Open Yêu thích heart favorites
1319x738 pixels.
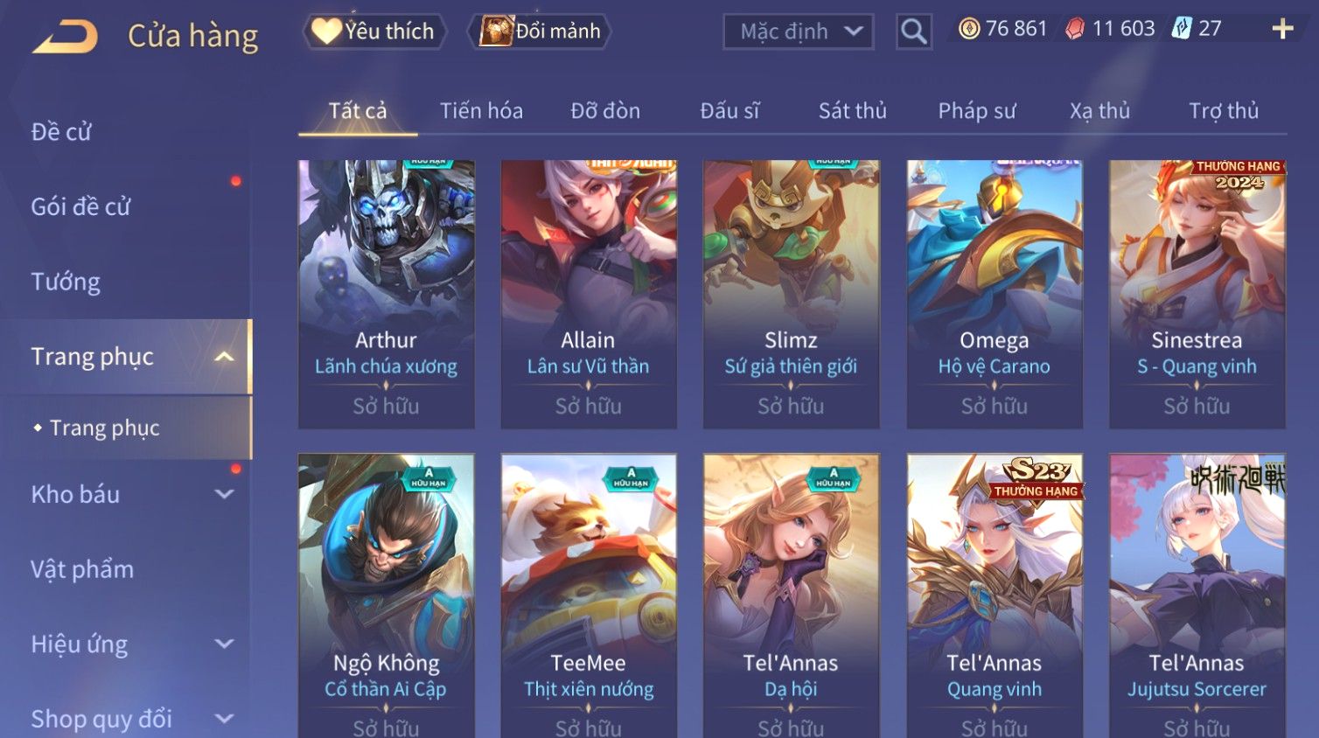pyautogui.click(x=374, y=31)
